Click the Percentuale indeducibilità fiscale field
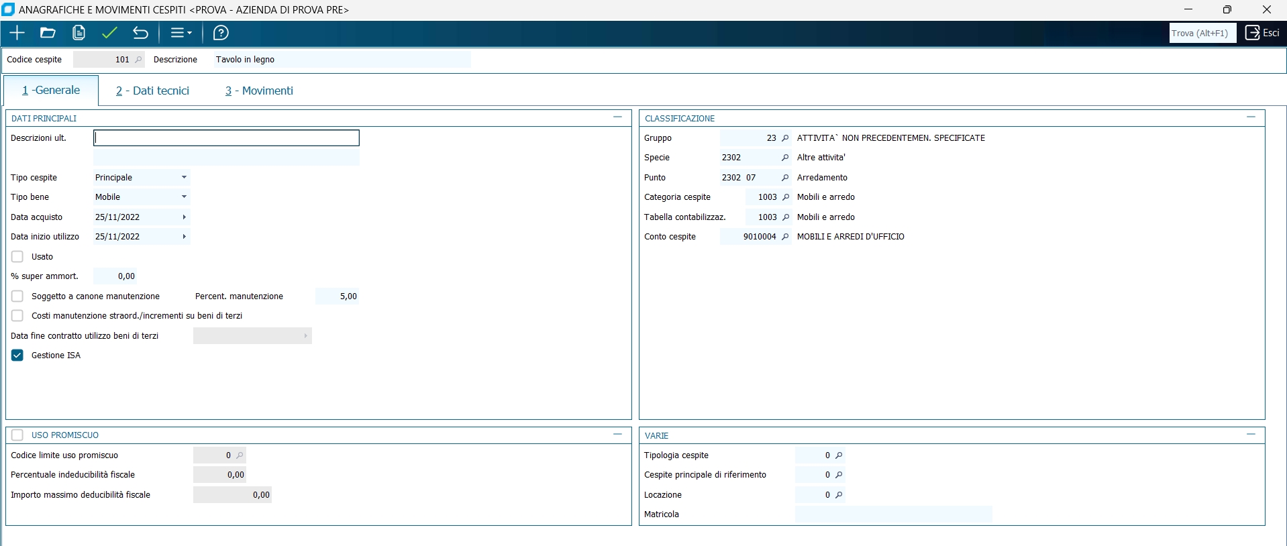The width and height of the screenshot is (1287, 546). point(219,475)
